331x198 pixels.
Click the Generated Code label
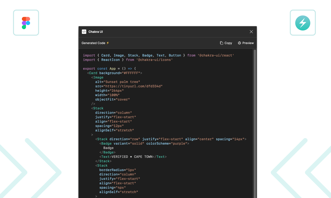coord(93,43)
